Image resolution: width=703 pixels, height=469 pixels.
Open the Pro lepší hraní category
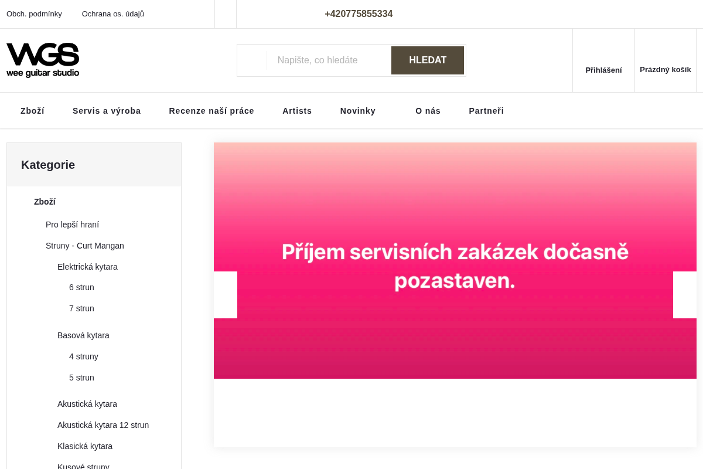tap(72, 225)
